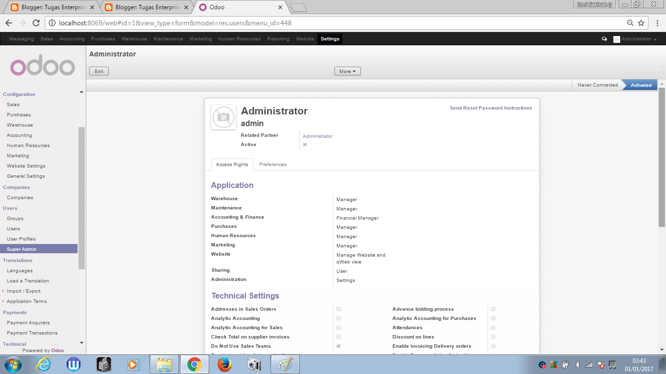The width and height of the screenshot is (666, 374).
Task: Open the conversations chat icon in top bar
Action: pyautogui.click(x=604, y=39)
